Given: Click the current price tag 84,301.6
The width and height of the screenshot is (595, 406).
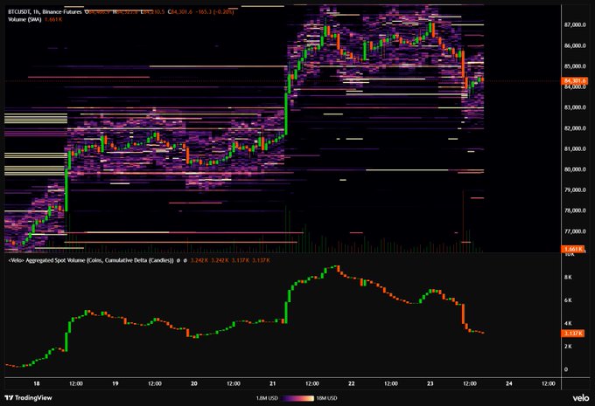Looking at the screenshot, I should pyautogui.click(x=575, y=80).
